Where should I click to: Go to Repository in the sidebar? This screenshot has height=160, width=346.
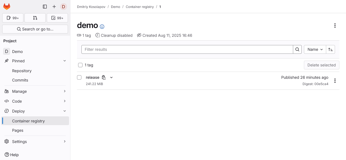pos(22,71)
